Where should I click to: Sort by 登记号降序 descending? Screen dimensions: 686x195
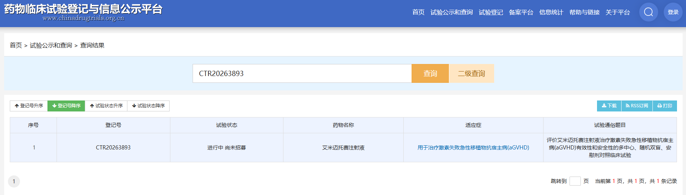point(66,106)
